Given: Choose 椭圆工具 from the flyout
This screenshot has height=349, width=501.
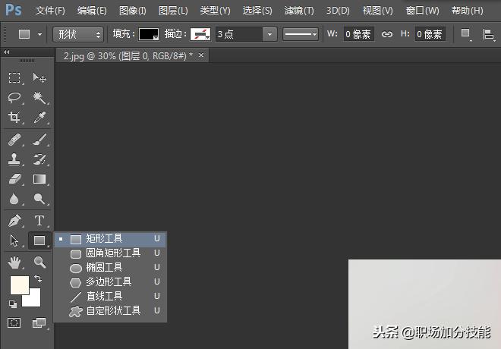Looking at the screenshot, I should 110,268.
